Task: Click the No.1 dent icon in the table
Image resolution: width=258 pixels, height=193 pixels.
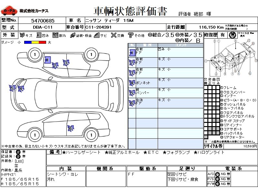Action: coord(132,53)
